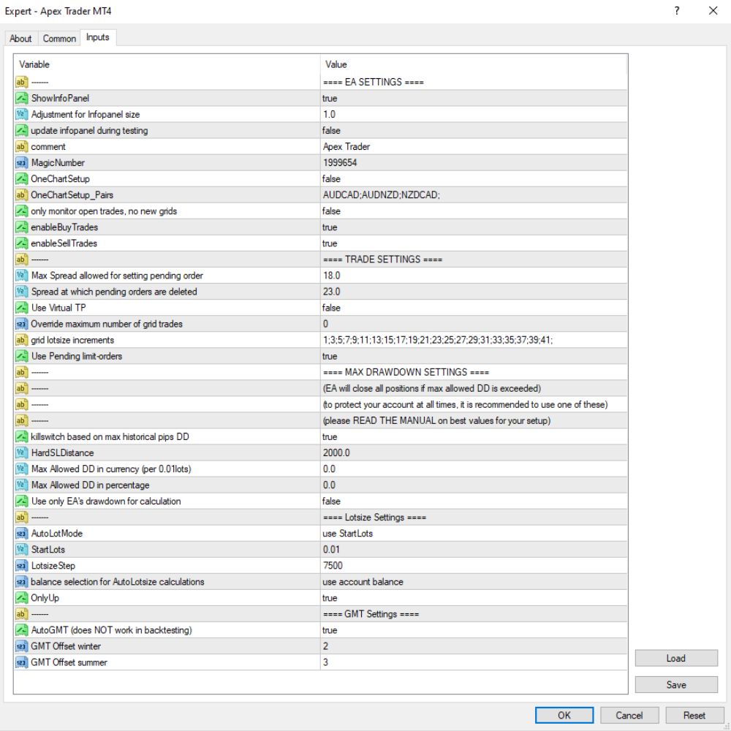The image size is (731, 731).
Task: Click the icon beside ShowInfoPanel variable
Action: pyautogui.click(x=21, y=99)
